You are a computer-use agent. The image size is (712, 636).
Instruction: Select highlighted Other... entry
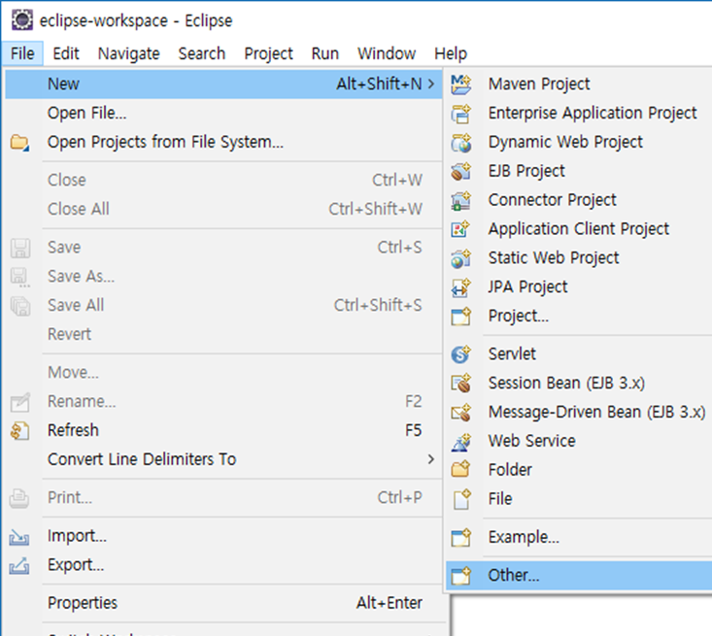pyautogui.click(x=579, y=576)
